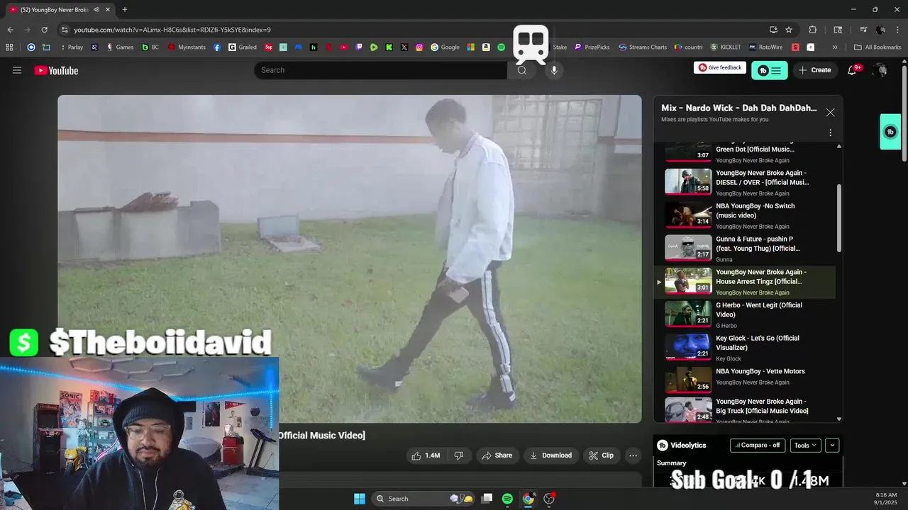Image resolution: width=908 pixels, height=510 pixels.
Task: Click the Chrome address bar URL
Action: (172, 30)
